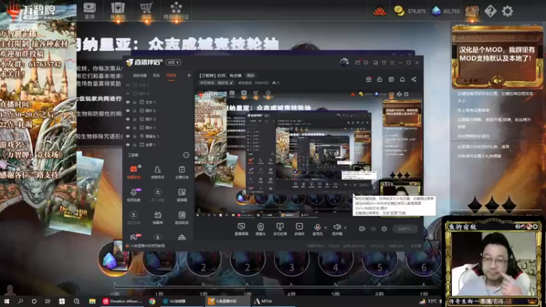Open the 视频连麦 tool
546x307 pixels.
coord(133,195)
